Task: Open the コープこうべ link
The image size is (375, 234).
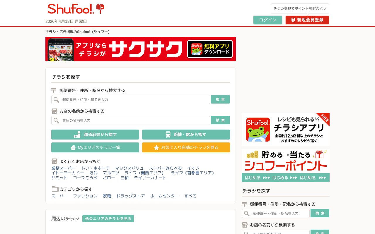Action: (85, 178)
